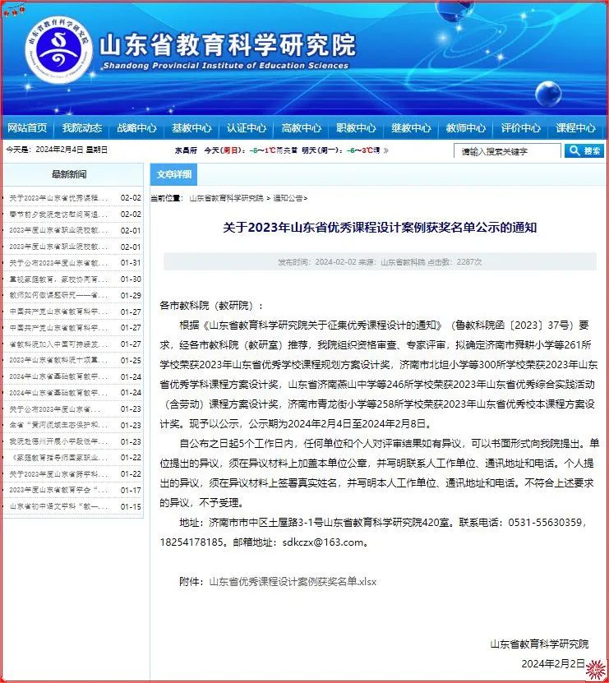Open news item 《家庭教育指导师国家职业
Viewport: 609px width, 683px height.
click(58, 458)
